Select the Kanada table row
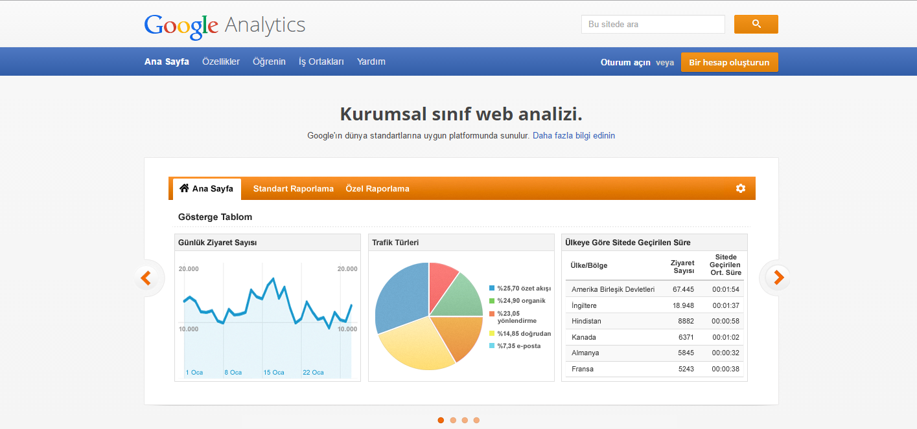This screenshot has height=429, width=917. [x=655, y=337]
